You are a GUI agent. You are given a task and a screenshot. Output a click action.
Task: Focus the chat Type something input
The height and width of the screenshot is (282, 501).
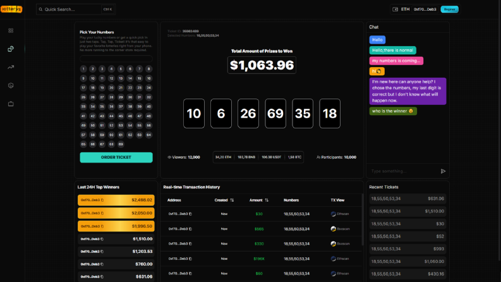click(x=404, y=171)
